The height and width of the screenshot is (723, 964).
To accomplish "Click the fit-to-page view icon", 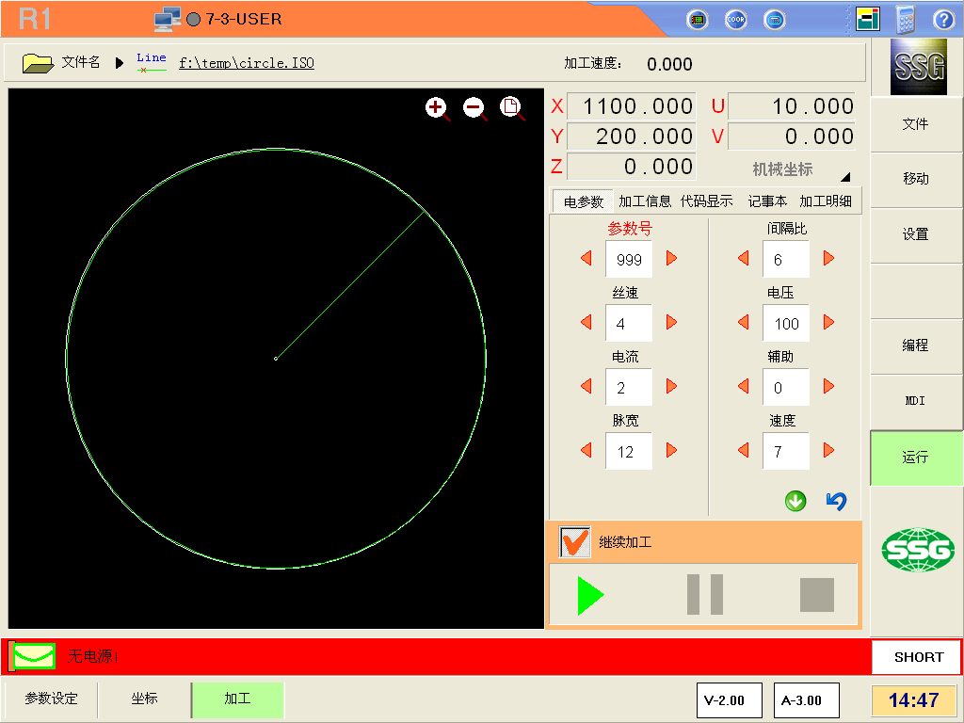I will pos(511,107).
